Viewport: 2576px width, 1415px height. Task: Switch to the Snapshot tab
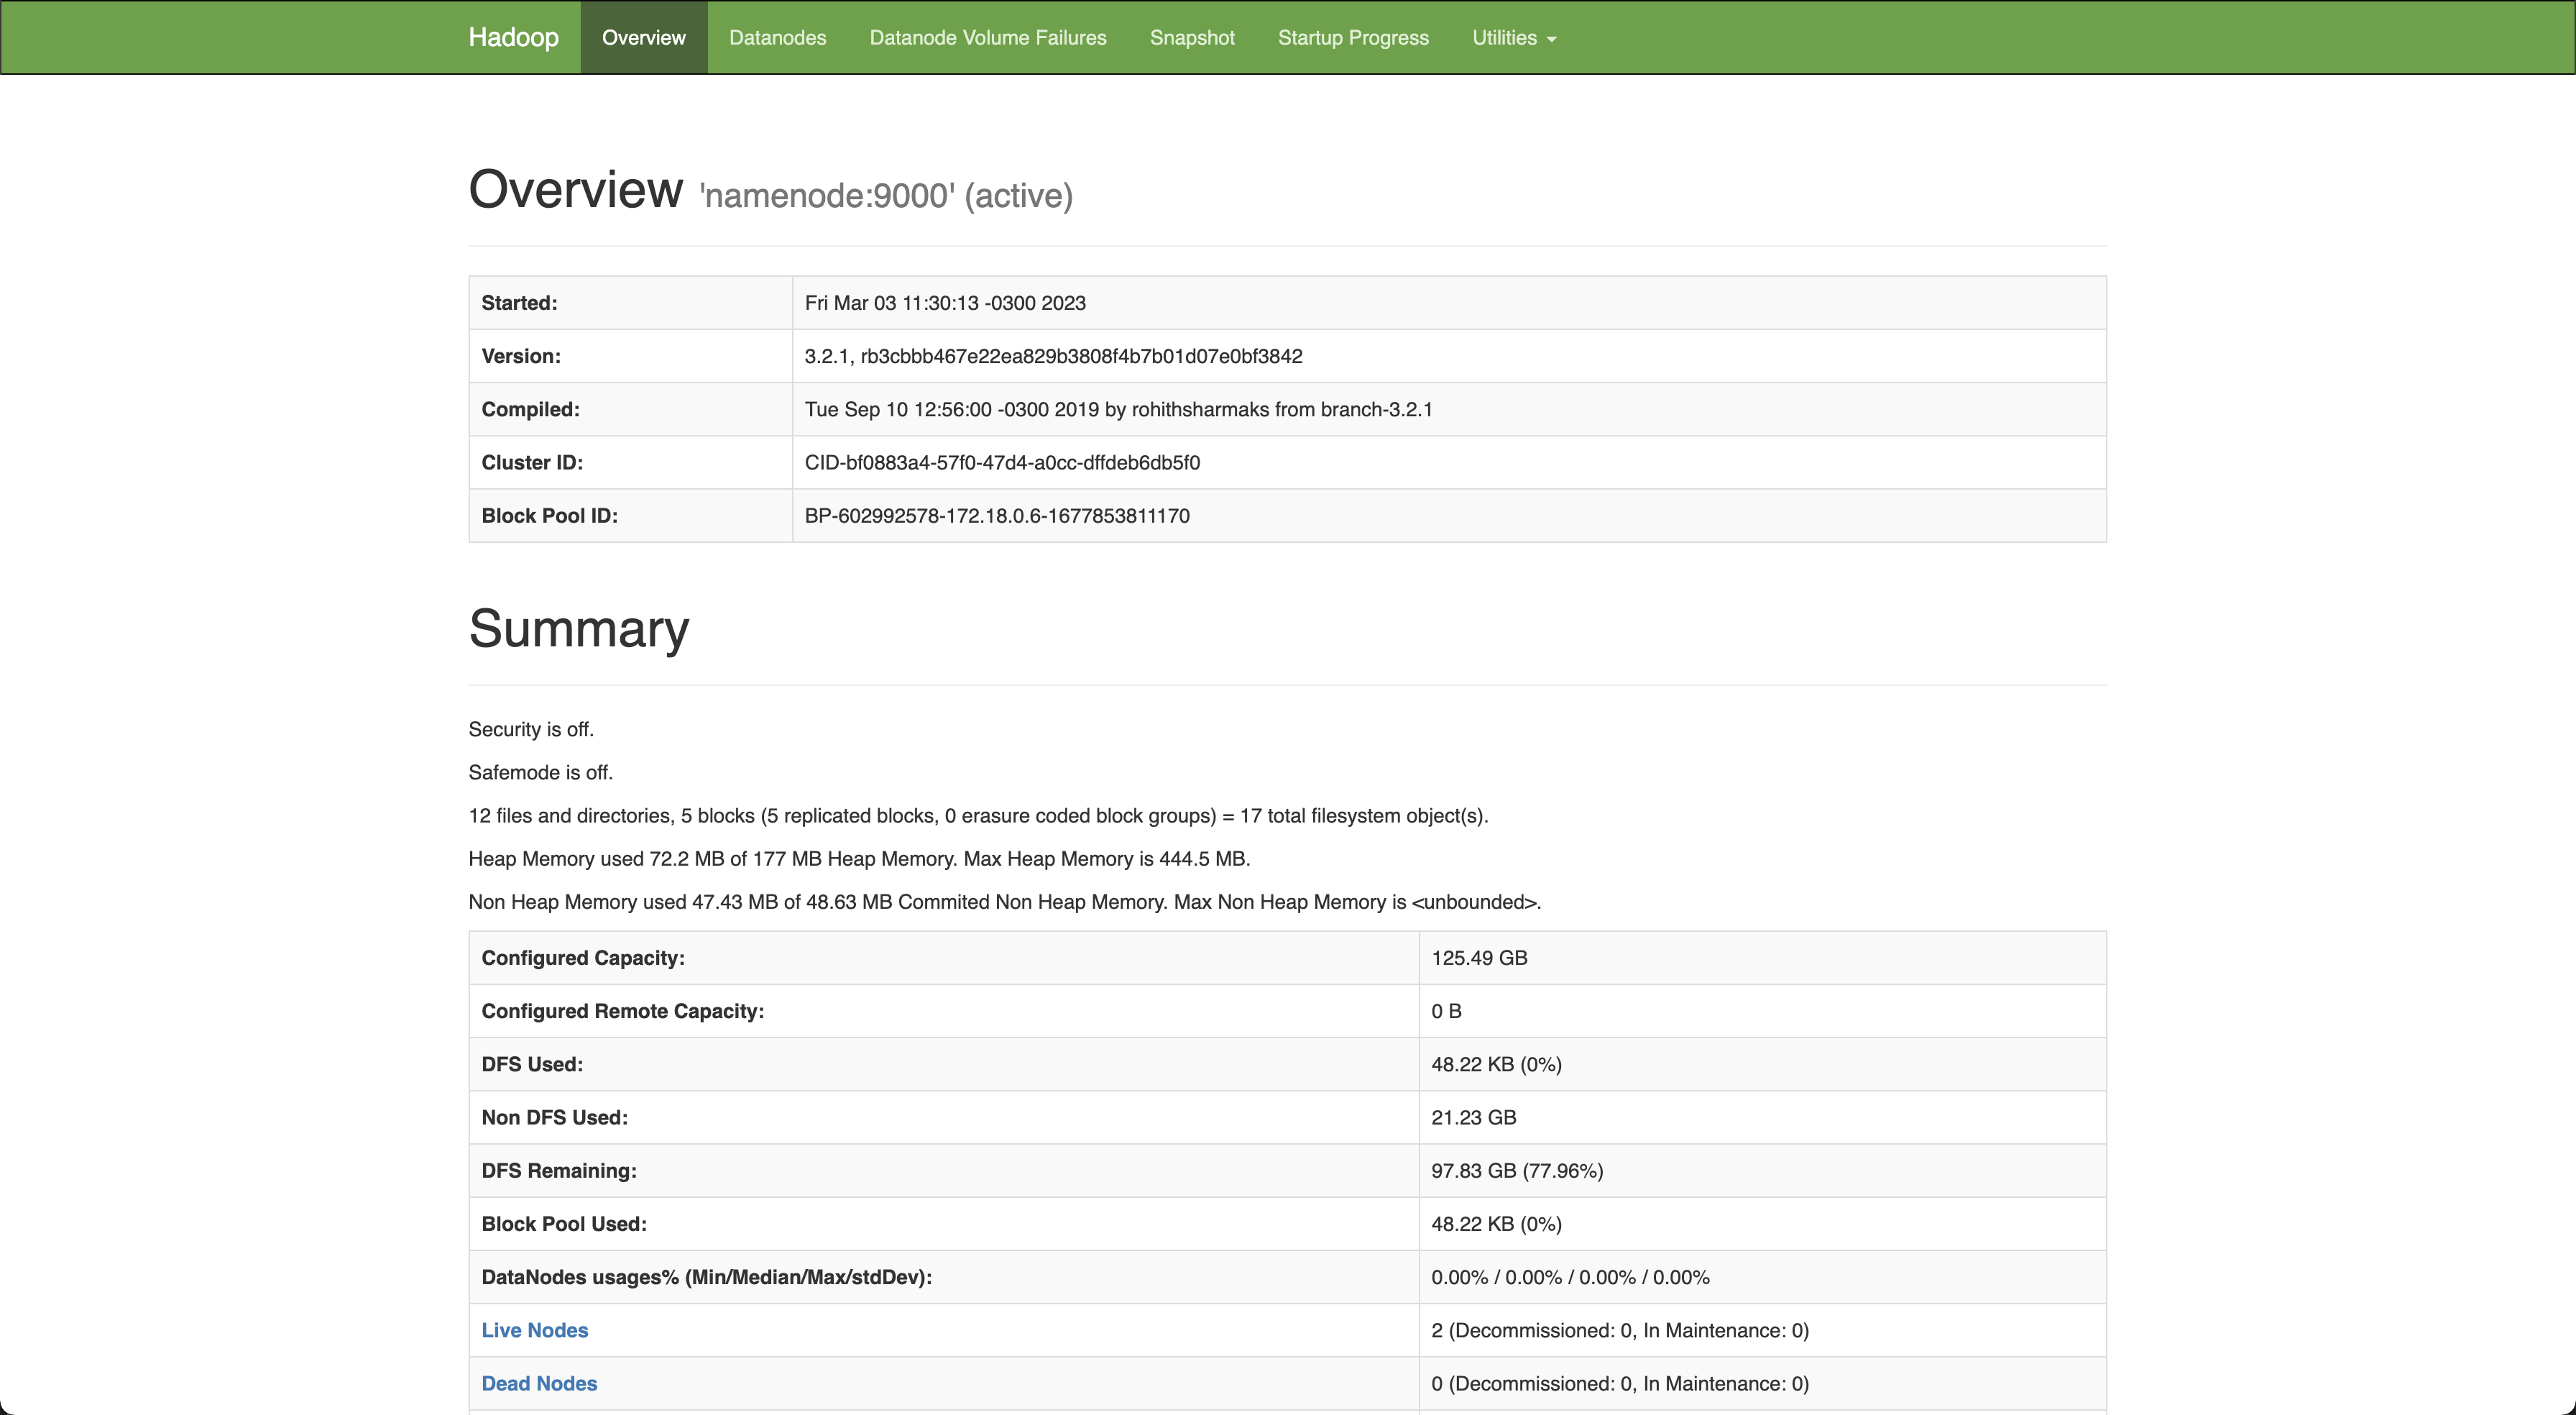click(1191, 37)
